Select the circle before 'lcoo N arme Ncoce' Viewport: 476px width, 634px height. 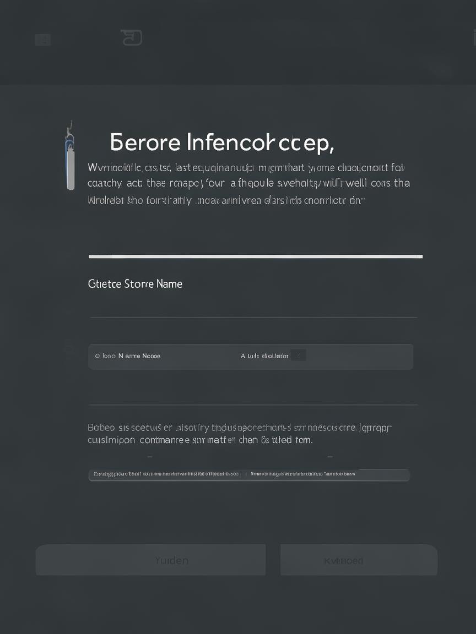tap(97, 356)
